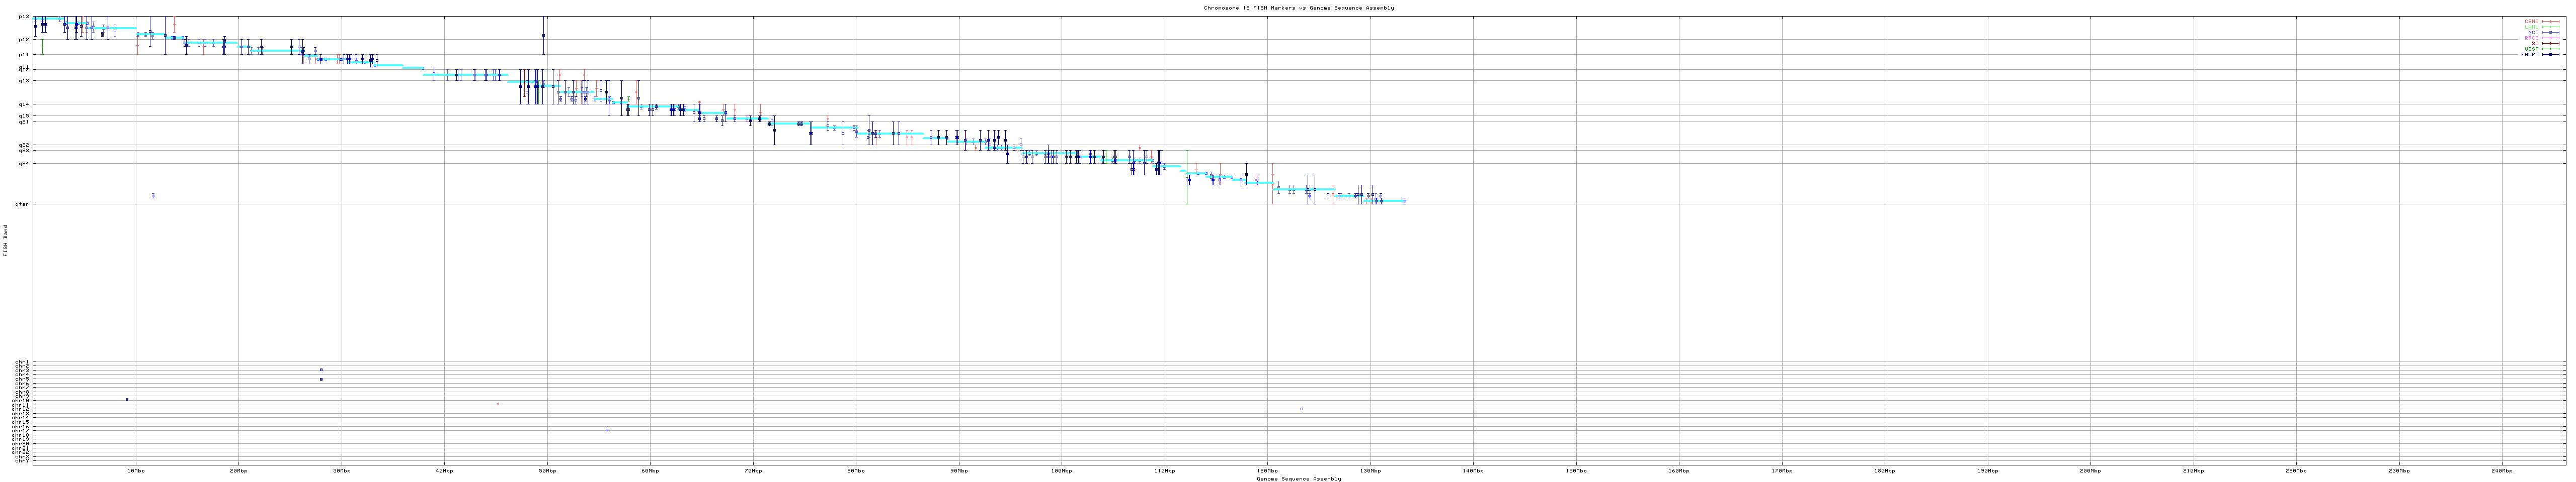Click the RPCI legend cross marker
2576x482 pixels.
2551,38
